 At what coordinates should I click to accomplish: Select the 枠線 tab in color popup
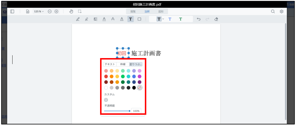[x=123, y=64]
